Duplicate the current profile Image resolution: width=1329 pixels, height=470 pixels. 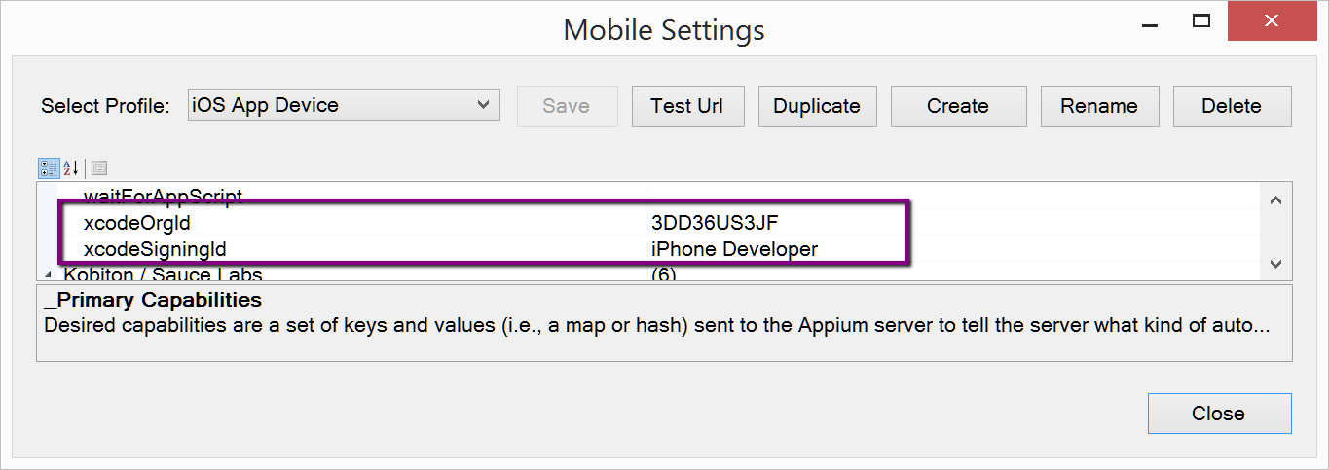click(817, 106)
